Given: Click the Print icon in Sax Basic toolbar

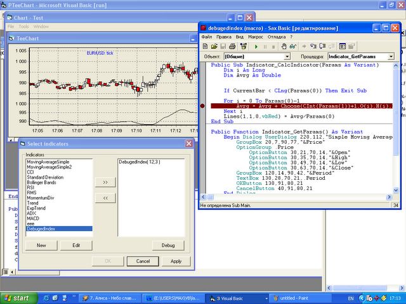Looking at the screenshot, I should tap(232, 46).
